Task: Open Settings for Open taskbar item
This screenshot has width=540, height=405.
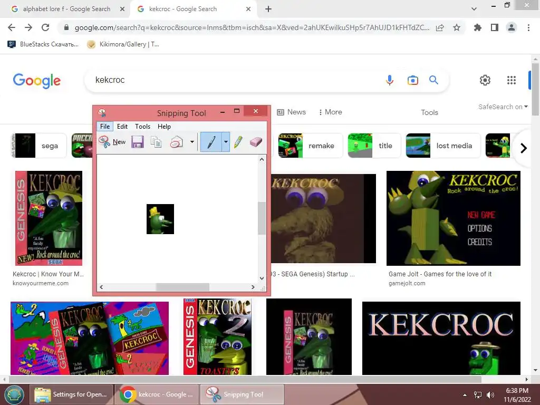Action: click(x=71, y=394)
